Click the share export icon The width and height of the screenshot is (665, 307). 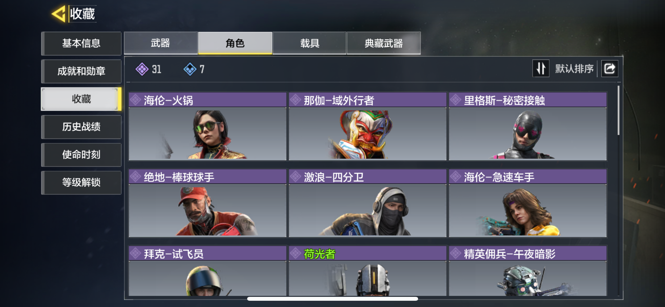click(610, 69)
